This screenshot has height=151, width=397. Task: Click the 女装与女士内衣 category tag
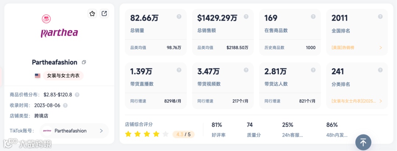tap(63, 75)
